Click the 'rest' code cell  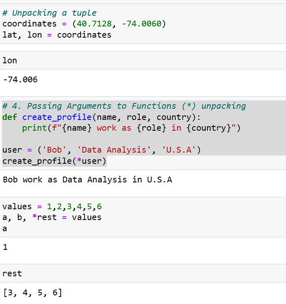click(x=143, y=273)
